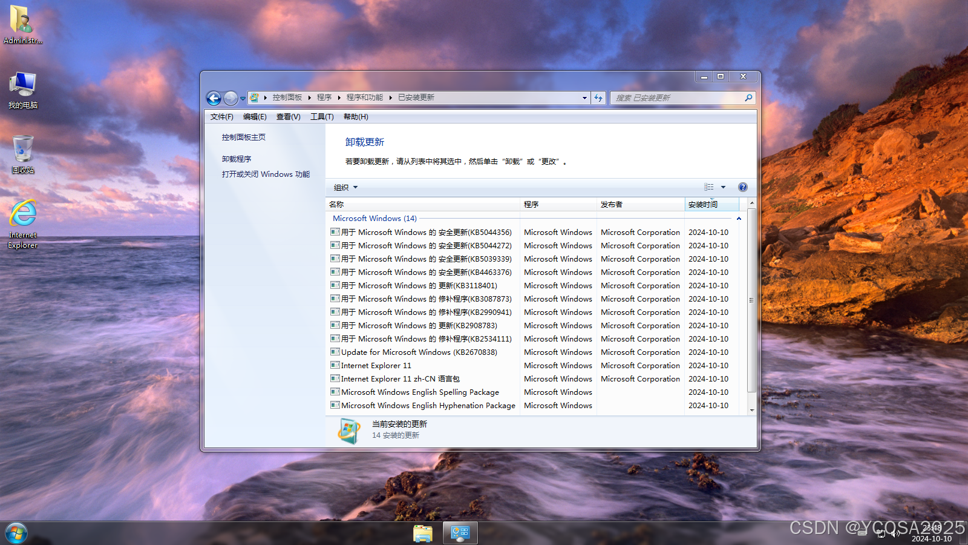Click scroll down arrow of update list
Viewport: 968px width, 545px height.
[752, 411]
